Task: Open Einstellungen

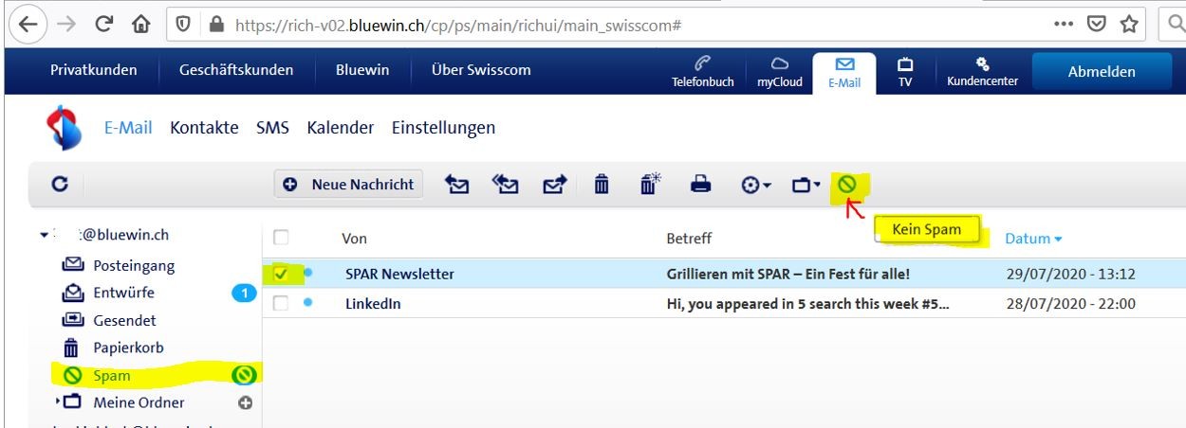Action: coord(443,128)
